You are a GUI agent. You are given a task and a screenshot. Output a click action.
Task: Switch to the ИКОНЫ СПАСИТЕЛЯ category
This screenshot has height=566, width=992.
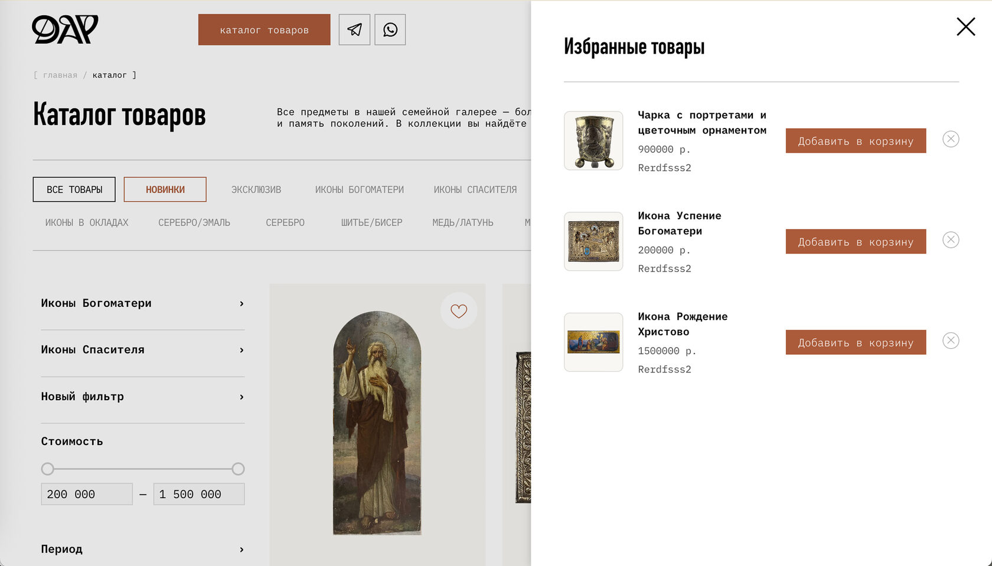tap(475, 189)
